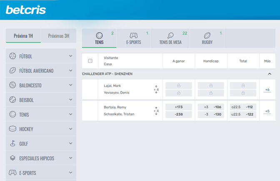The image size is (280, 181).
Task: Click the basketball icon beside Baloncesto
Action: click(x=12, y=85)
